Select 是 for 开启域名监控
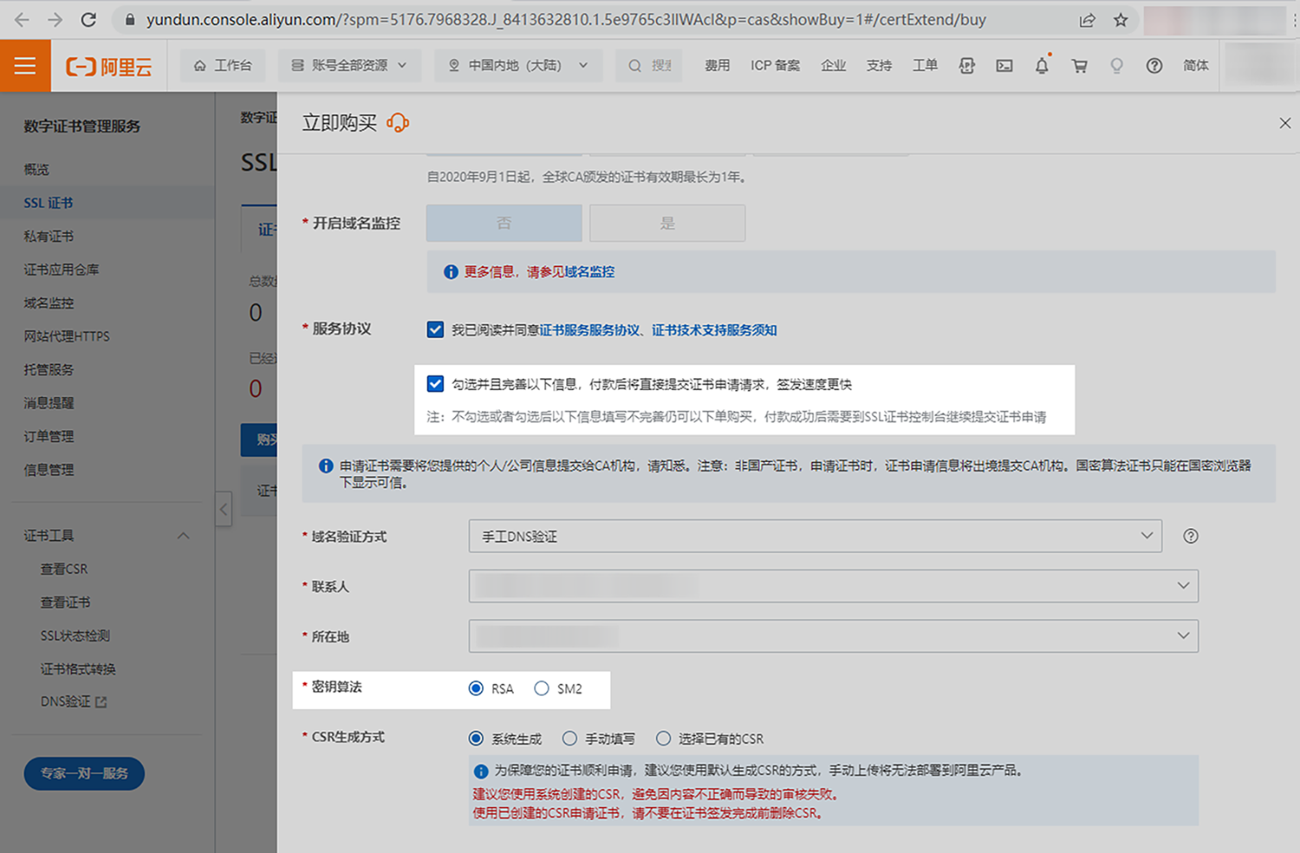This screenshot has height=853, width=1300. click(667, 223)
